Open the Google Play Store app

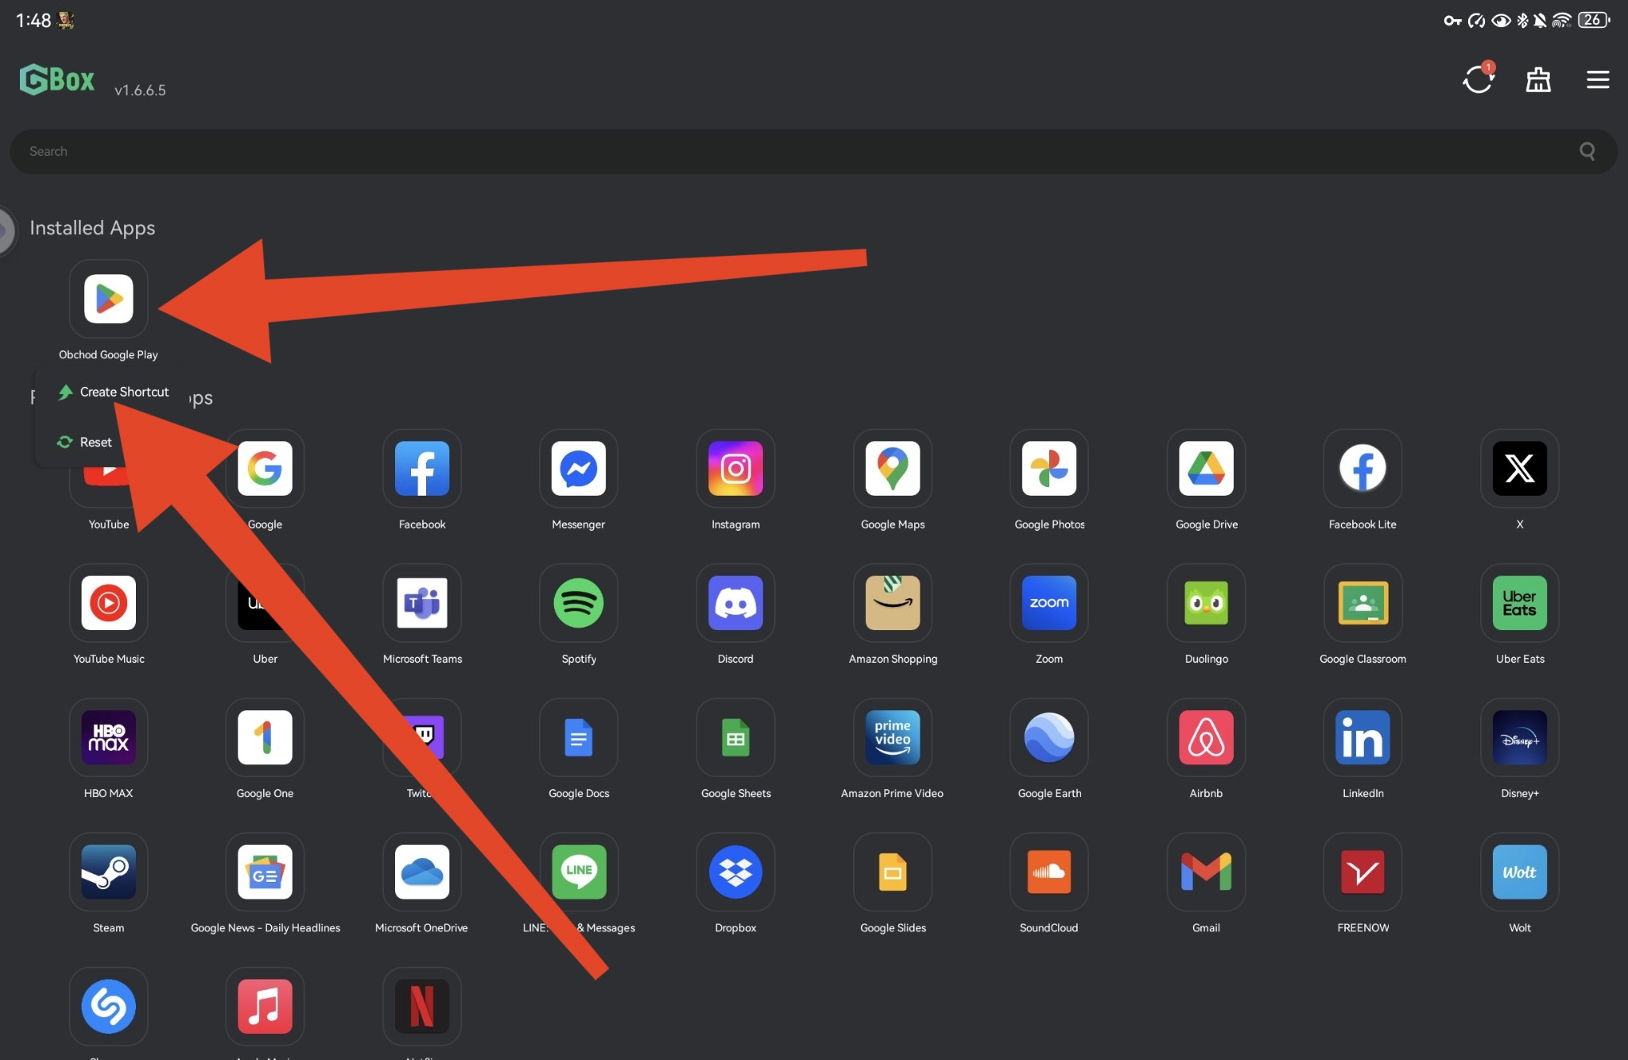tap(108, 300)
